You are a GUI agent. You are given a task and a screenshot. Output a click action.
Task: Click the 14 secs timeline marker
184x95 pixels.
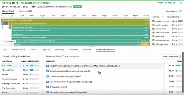coord(146,16)
